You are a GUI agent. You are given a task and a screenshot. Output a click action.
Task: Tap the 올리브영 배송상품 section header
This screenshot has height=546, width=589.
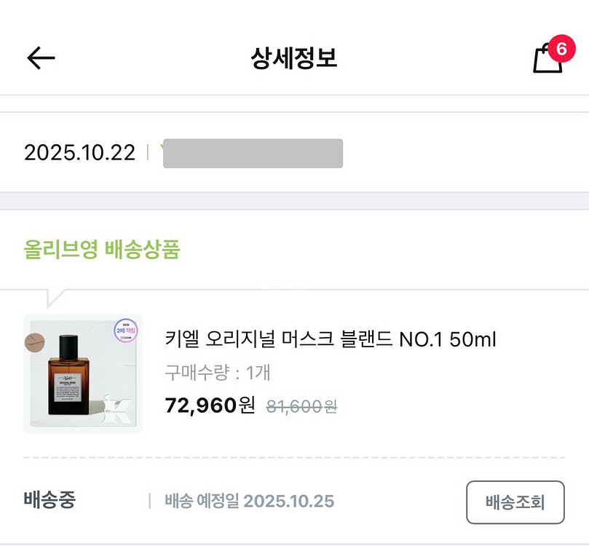pos(102,250)
